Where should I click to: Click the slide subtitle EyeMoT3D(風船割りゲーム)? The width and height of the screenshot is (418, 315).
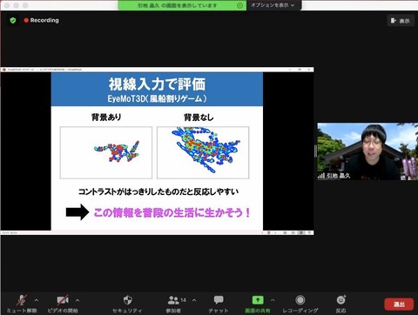click(157, 98)
